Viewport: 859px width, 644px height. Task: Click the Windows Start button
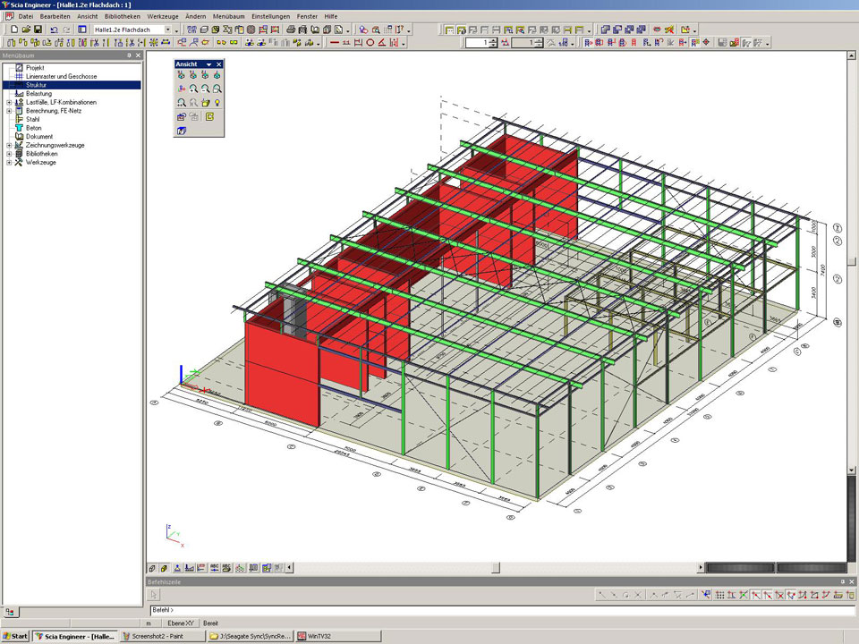click(x=16, y=636)
